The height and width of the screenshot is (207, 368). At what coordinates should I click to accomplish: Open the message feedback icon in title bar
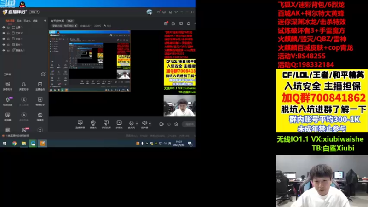click(164, 12)
